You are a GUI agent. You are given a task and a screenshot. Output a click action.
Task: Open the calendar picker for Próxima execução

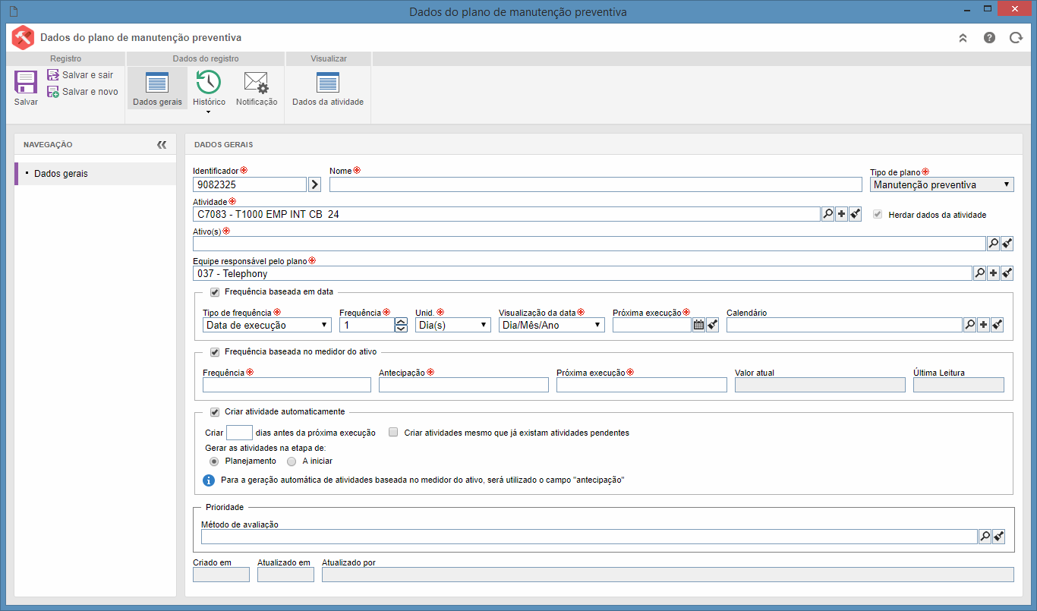tap(698, 325)
